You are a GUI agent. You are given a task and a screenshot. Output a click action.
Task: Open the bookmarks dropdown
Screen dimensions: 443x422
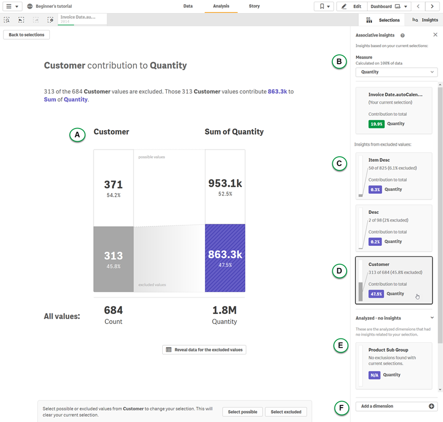click(323, 7)
